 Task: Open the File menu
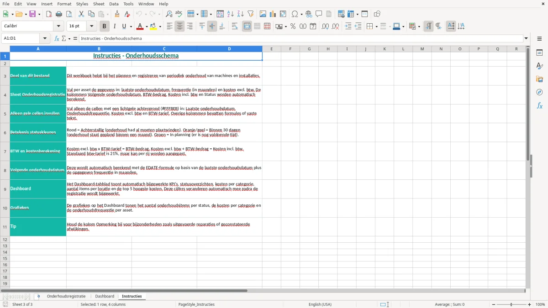(x=5, y=4)
